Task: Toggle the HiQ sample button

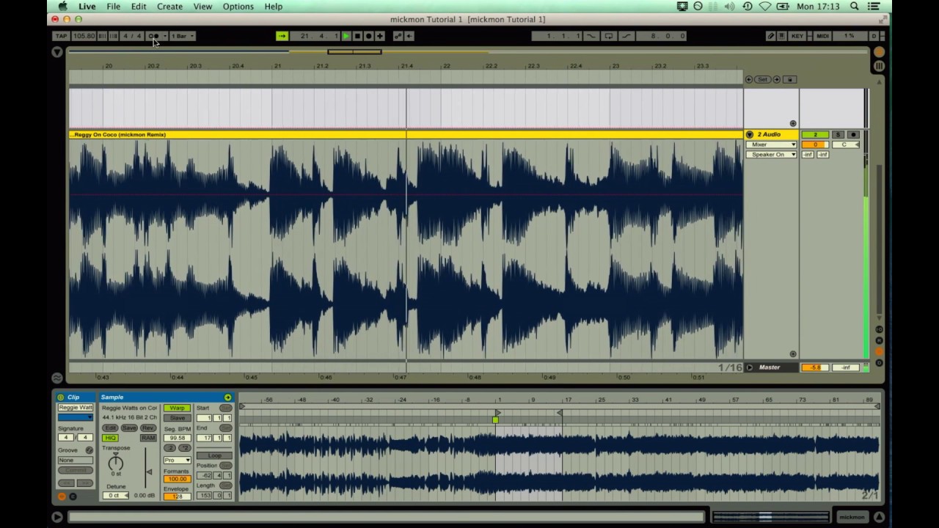Action: pyautogui.click(x=110, y=438)
